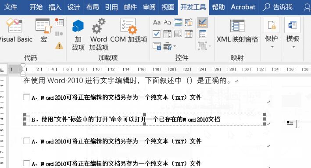
Task: Toggle Design Mode in the 控件 group
Action: [x=203, y=22]
